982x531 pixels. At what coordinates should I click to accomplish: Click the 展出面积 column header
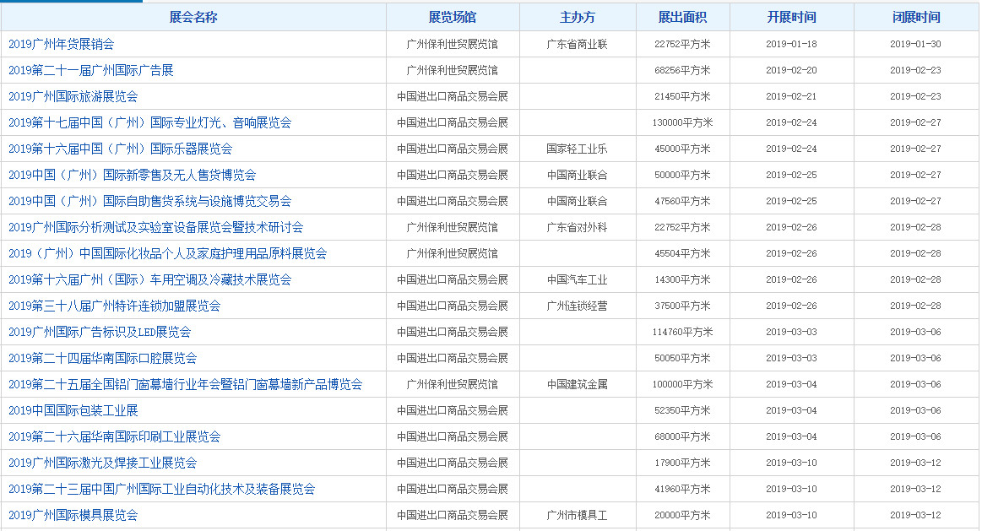click(x=682, y=18)
